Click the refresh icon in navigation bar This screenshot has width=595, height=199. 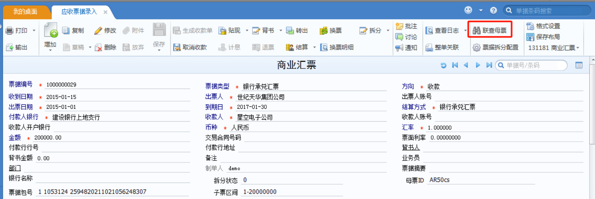click(443, 65)
